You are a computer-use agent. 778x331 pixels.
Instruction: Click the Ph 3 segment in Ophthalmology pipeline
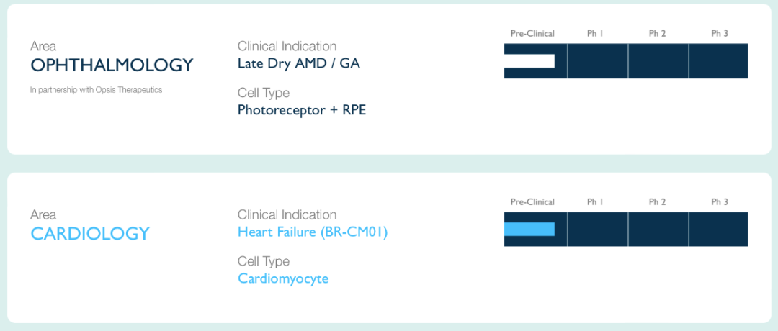718,61
